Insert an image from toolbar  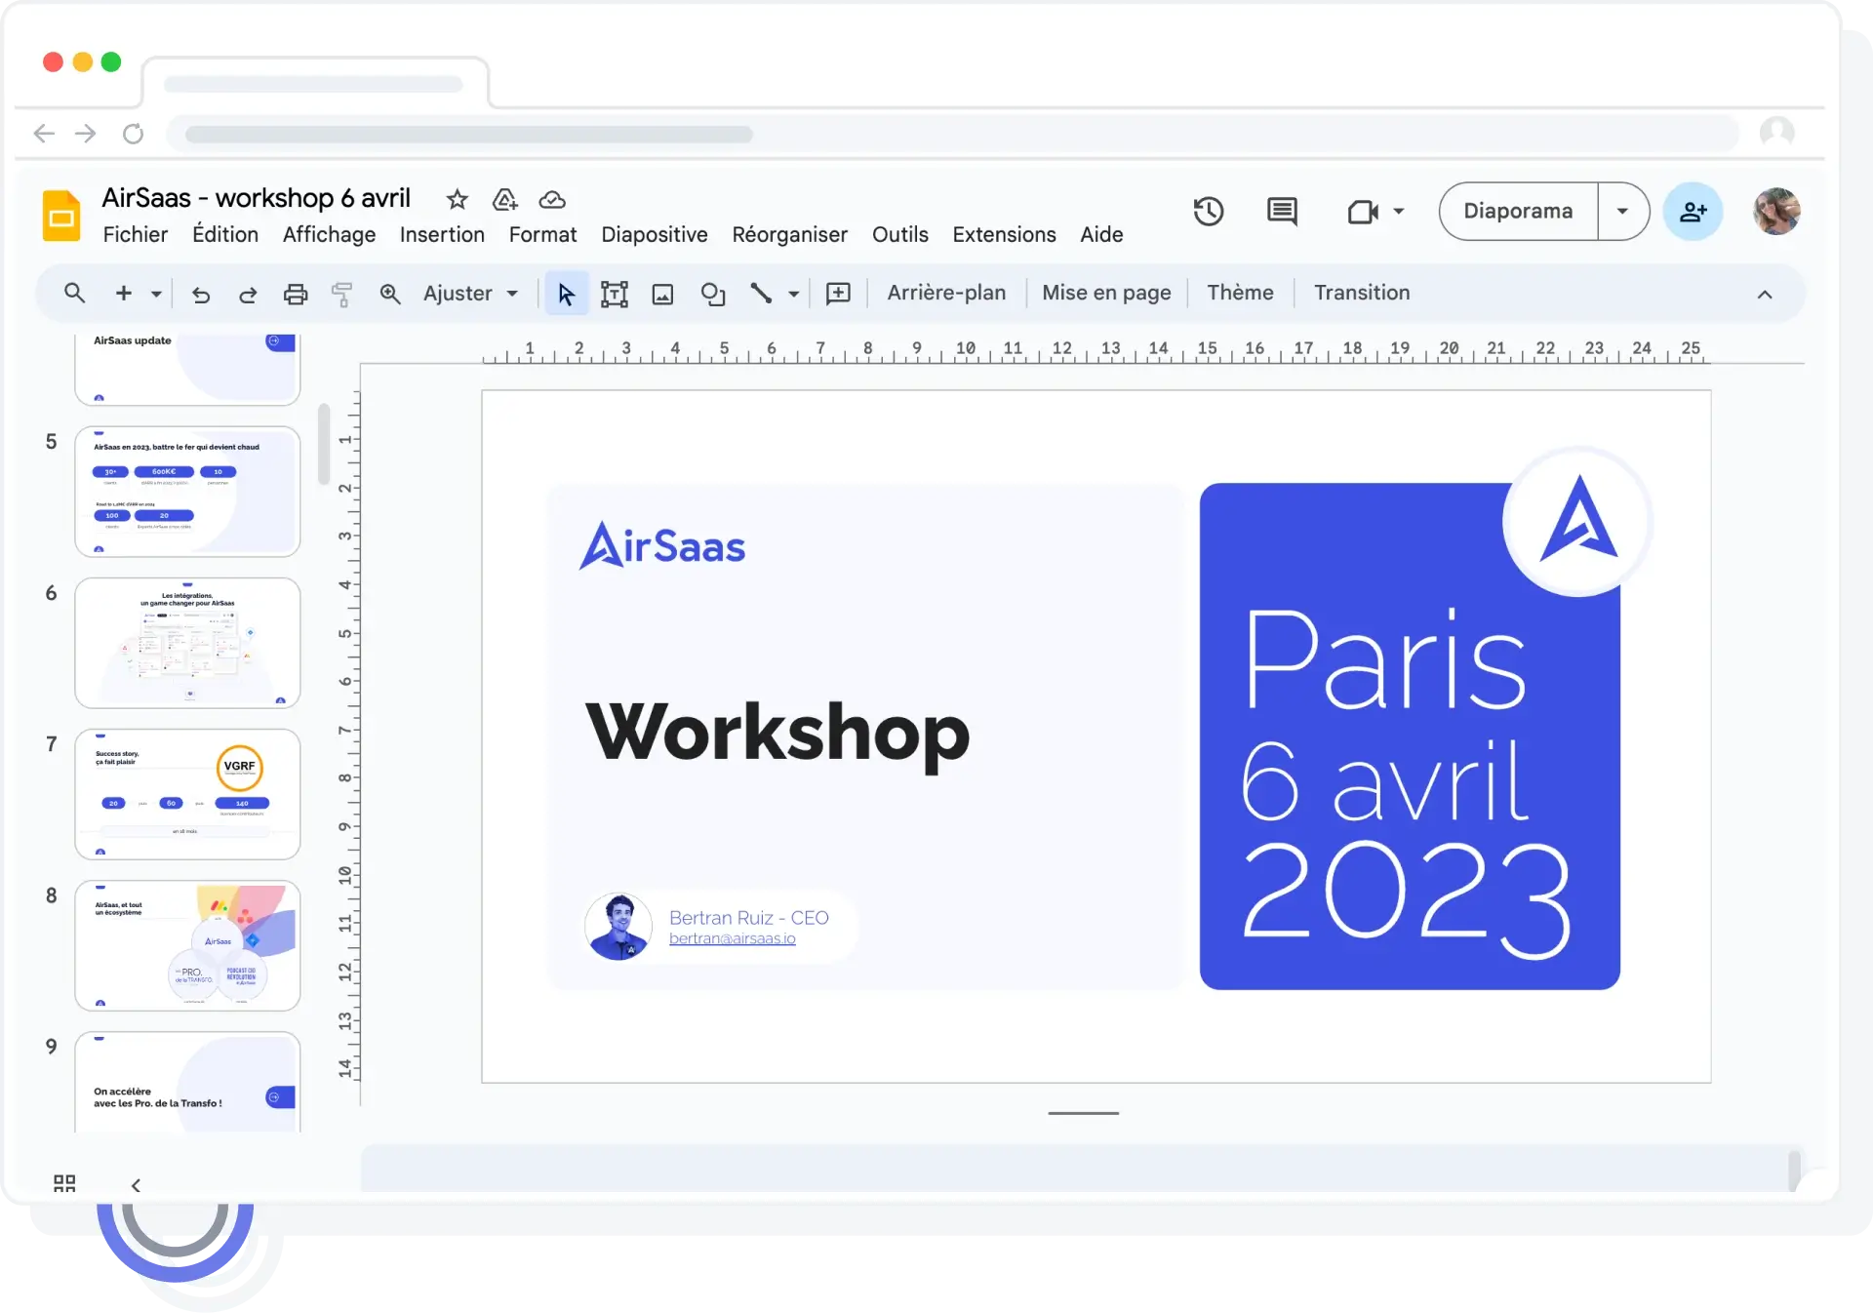[x=662, y=294]
